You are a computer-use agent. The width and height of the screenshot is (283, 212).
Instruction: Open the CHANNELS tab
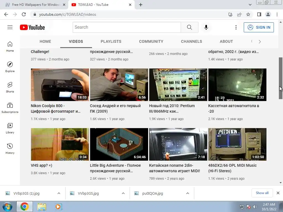[x=192, y=41]
